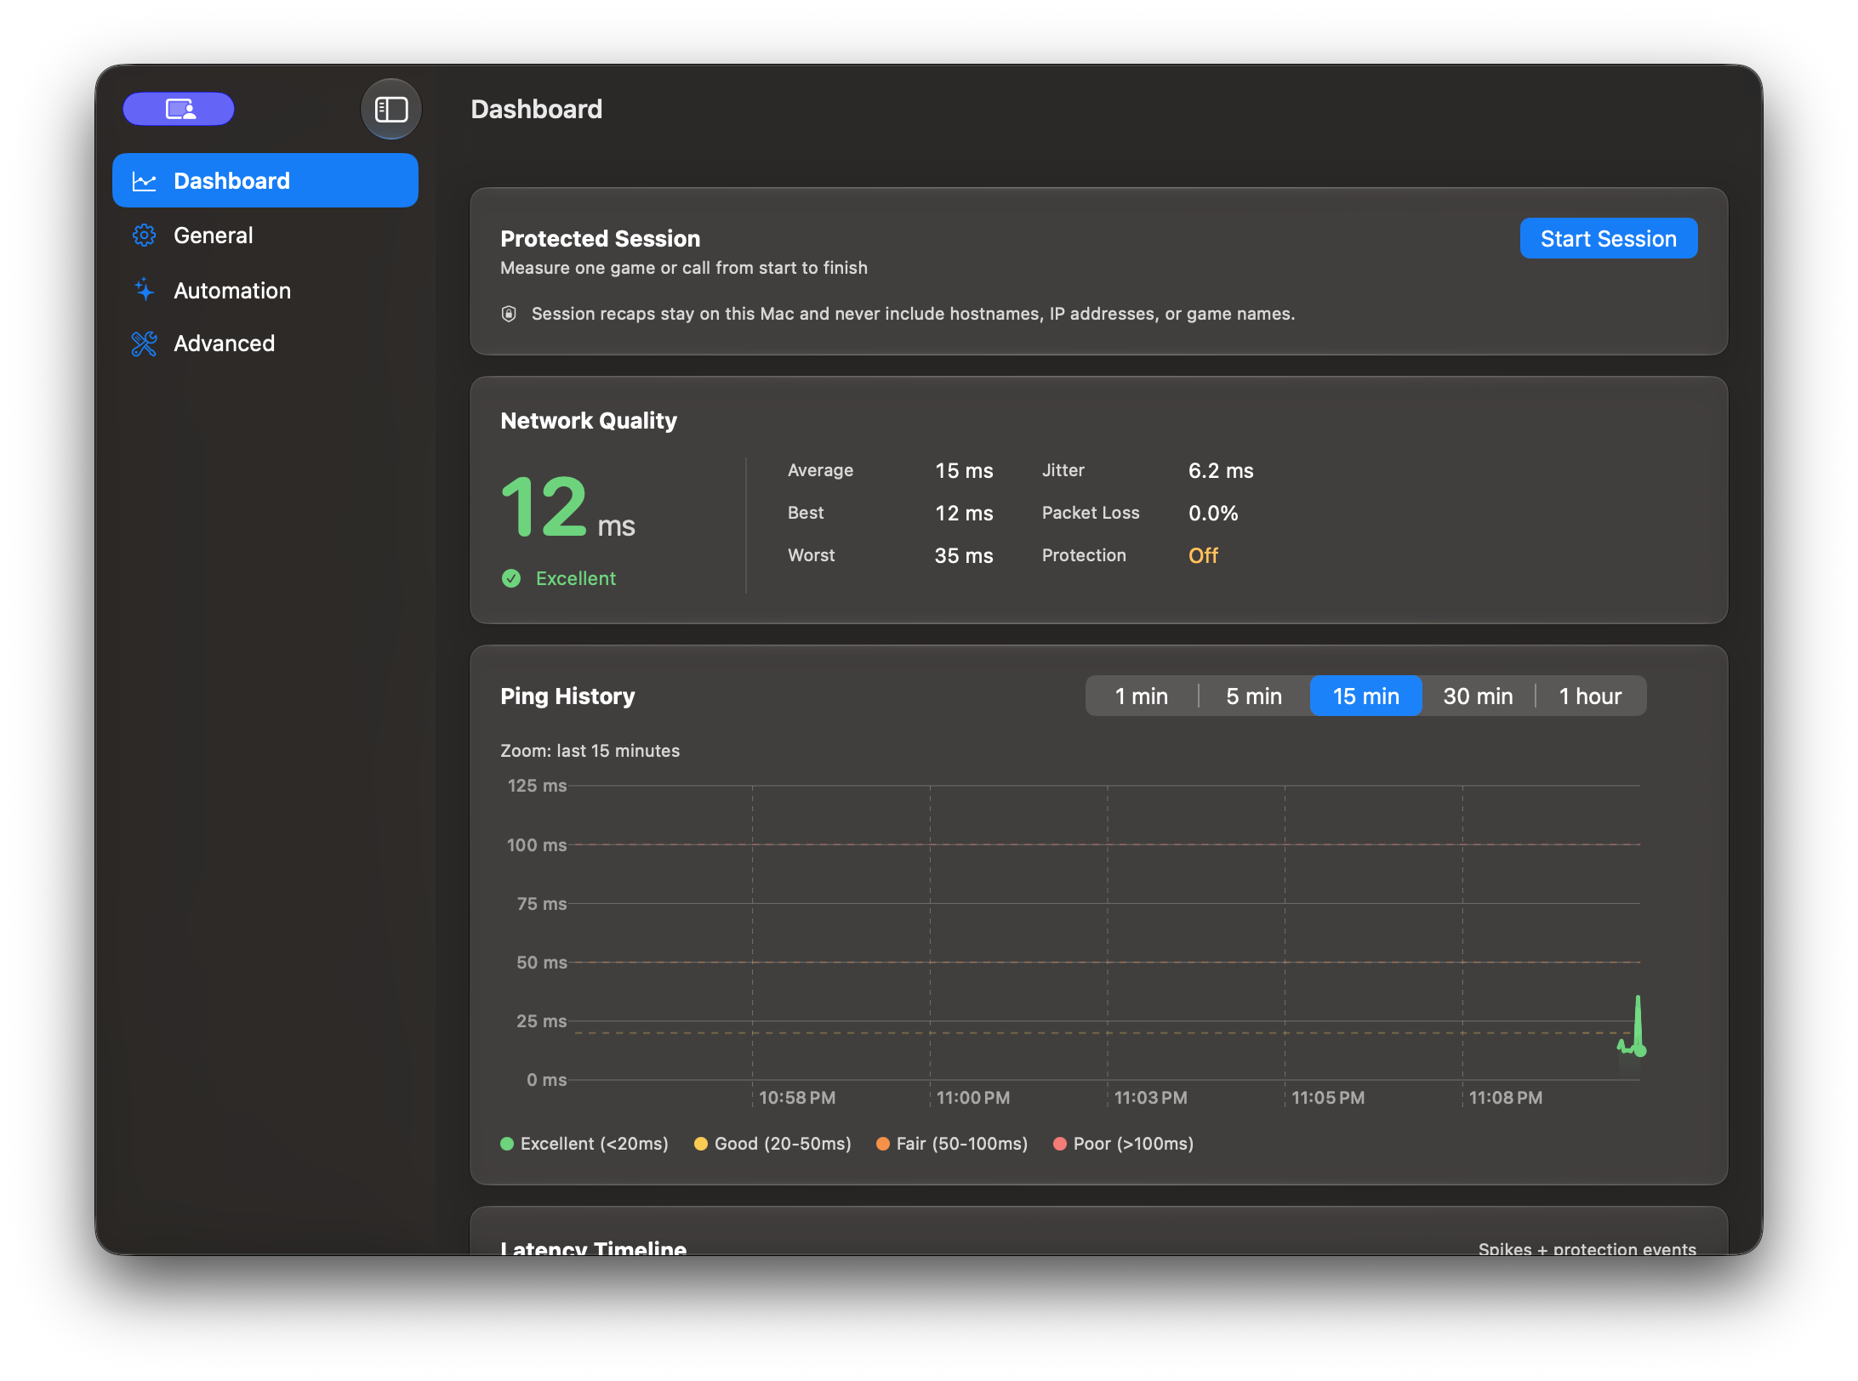1858x1381 pixels.
Task: Click the 11:03 PM time axis label
Action: coord(1151,1098)
